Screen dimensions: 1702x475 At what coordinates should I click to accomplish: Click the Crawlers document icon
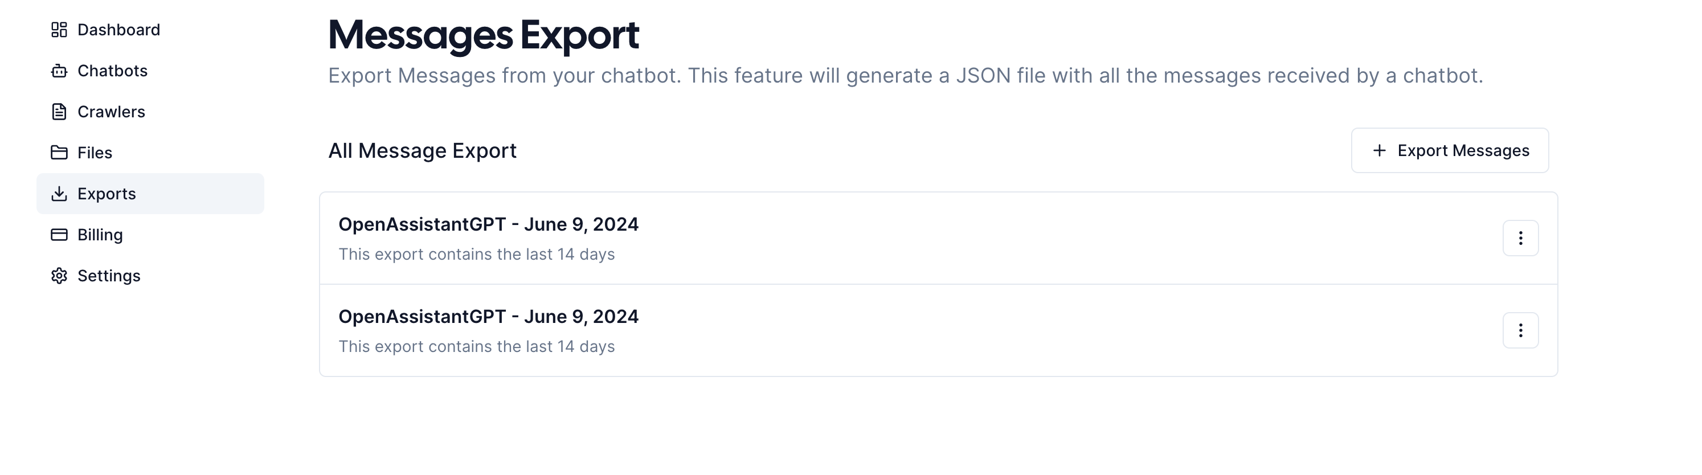pos(59,112)
